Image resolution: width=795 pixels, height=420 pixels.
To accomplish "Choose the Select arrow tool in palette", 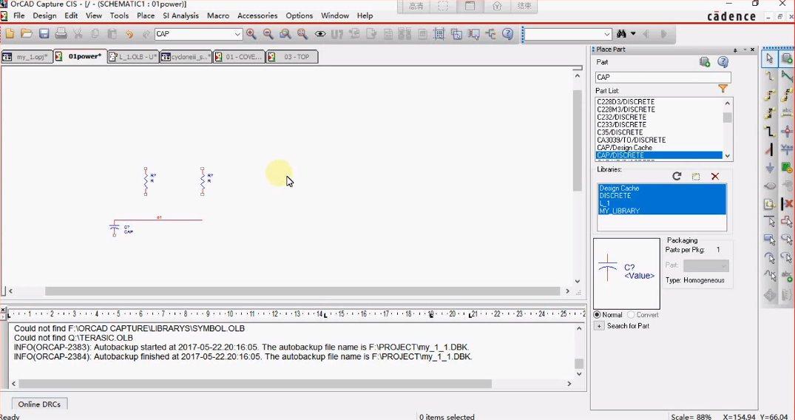I will coord(770,59).
